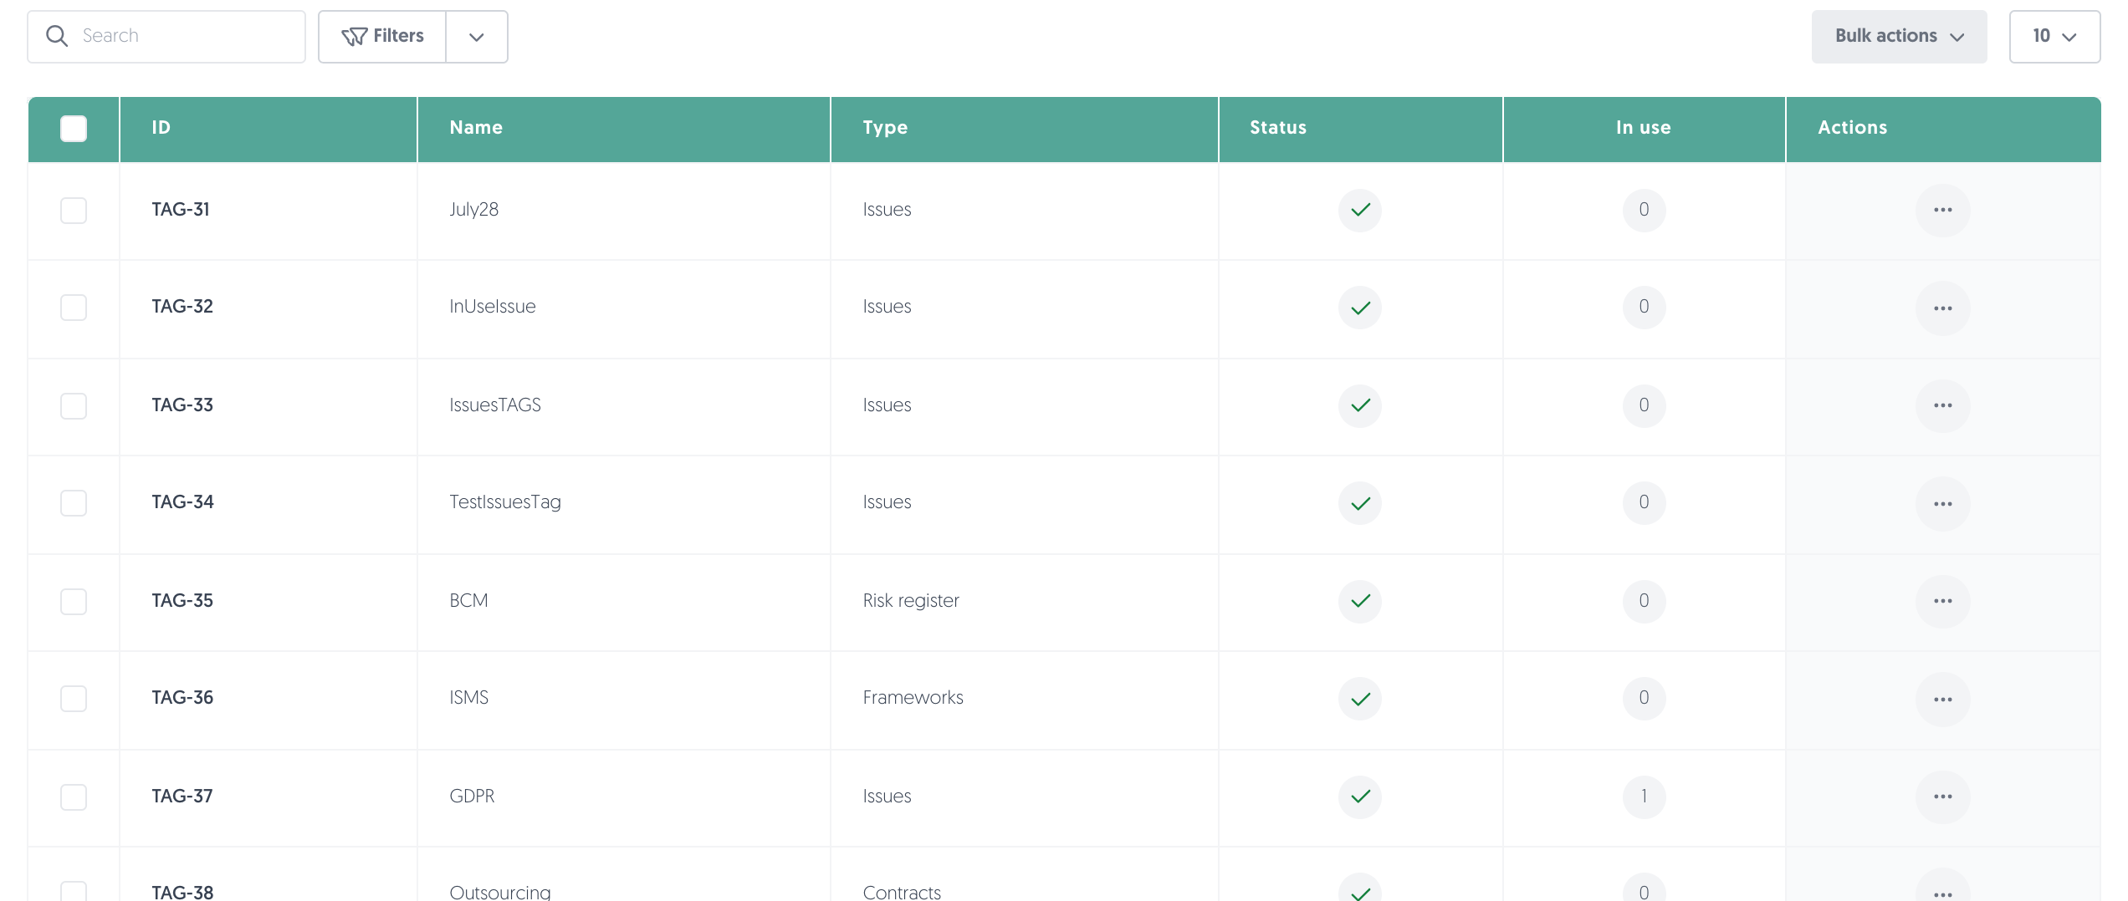Check the box for TAG-32

tap(74, 307)
